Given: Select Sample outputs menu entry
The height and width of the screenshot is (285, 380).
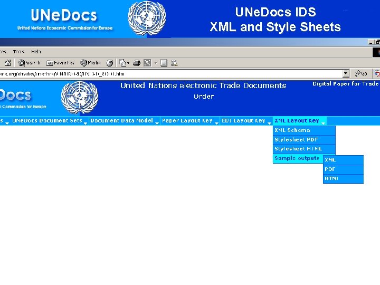Looking at the screenshot, I should click(x=298, y=158).
